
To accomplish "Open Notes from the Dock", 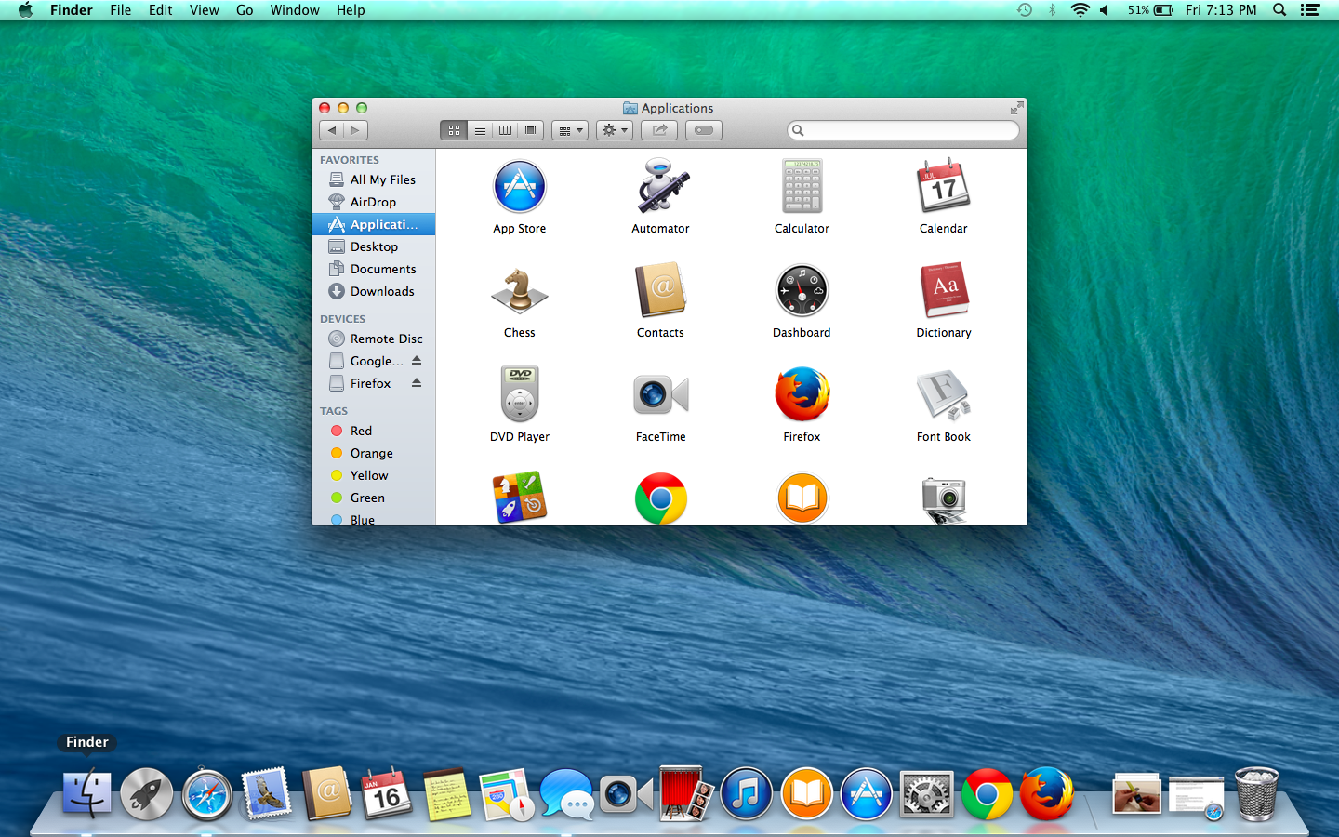I will click(x=447, y=794).
